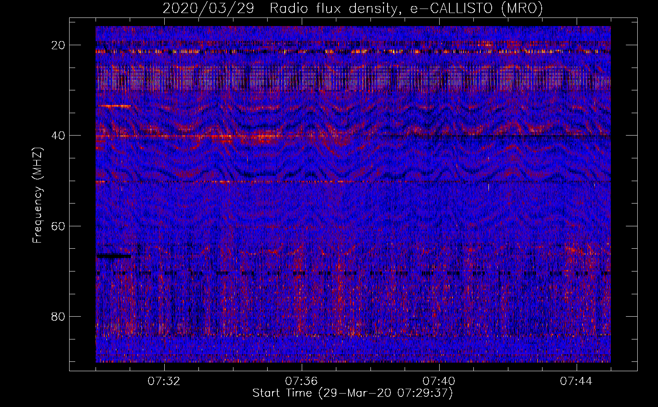Image resolution: width=658 pixels, height=407 pixels.
Task: Click the 07:40 time tick label
Action: coord(439,381)
